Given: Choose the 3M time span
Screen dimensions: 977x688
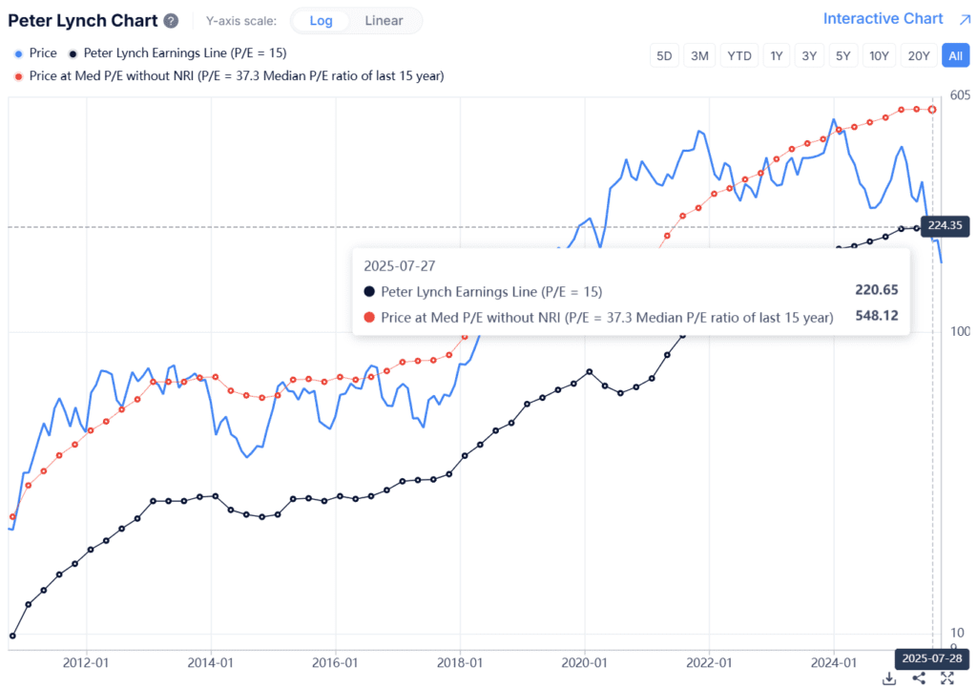Looking at the screenshot, I should (x=699, y=55).
